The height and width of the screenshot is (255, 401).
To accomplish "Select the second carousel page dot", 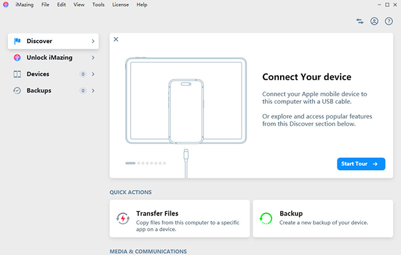I will [140, 164].
